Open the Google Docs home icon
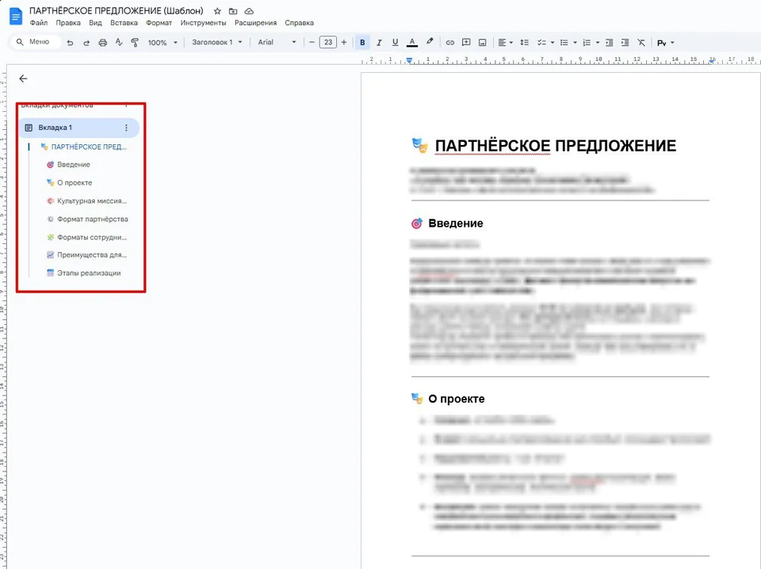This screenshot has width=761, height=569. pos(16,16)
